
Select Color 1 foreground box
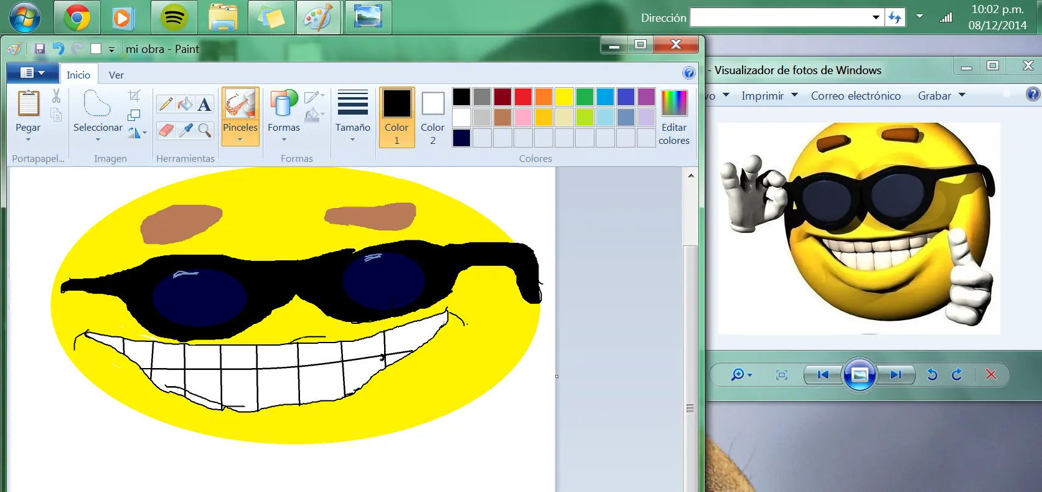(x=397, y=117)
